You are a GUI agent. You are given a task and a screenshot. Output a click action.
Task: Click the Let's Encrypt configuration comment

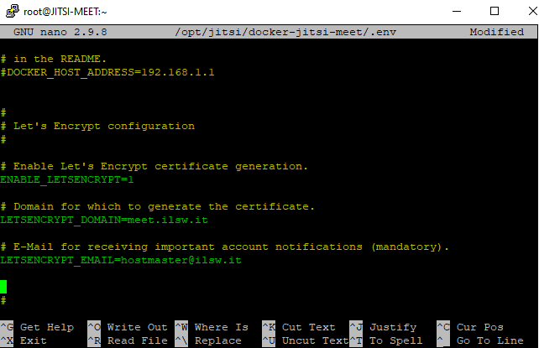[97, 127]
